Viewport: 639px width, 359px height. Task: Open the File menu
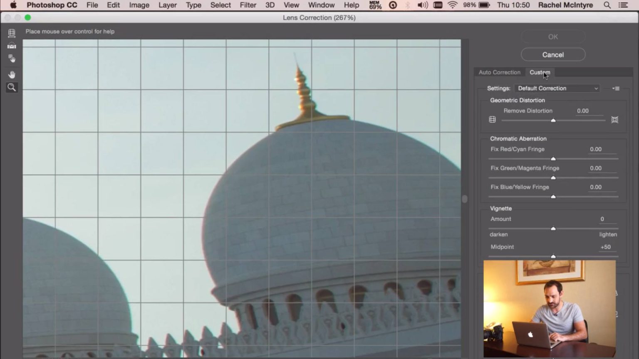[92, 5]
